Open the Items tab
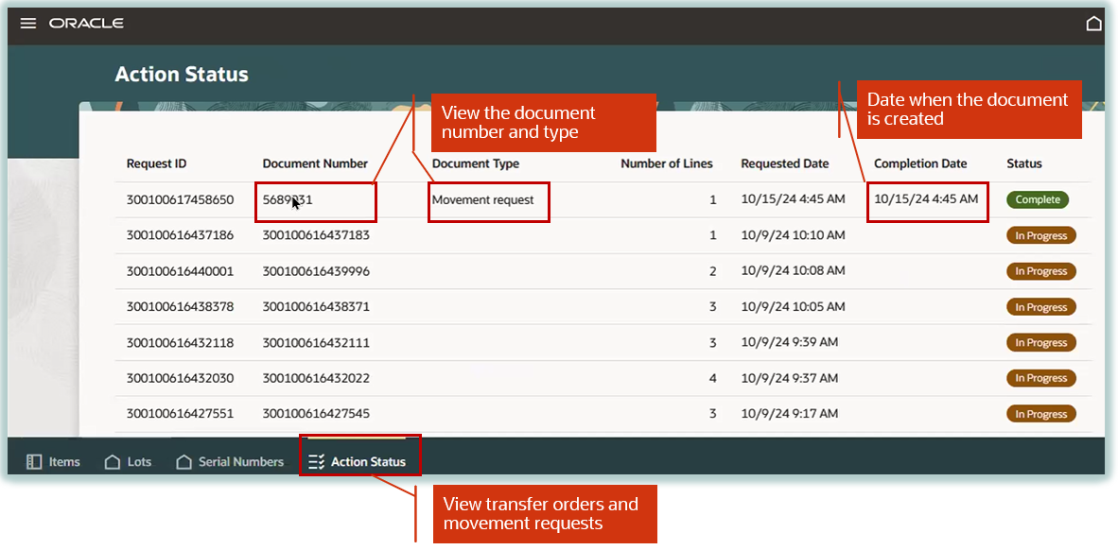 (53, 462)
